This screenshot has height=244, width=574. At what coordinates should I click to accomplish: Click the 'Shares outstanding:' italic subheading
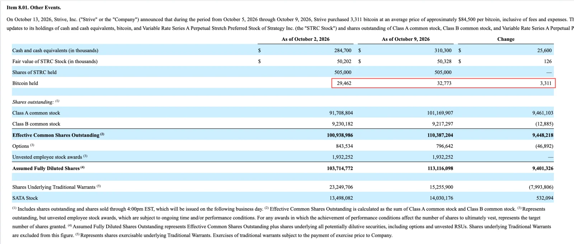33,102
